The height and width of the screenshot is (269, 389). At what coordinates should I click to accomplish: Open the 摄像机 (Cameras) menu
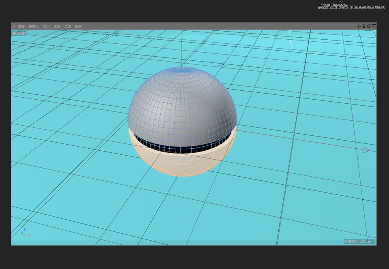point(33,26)
